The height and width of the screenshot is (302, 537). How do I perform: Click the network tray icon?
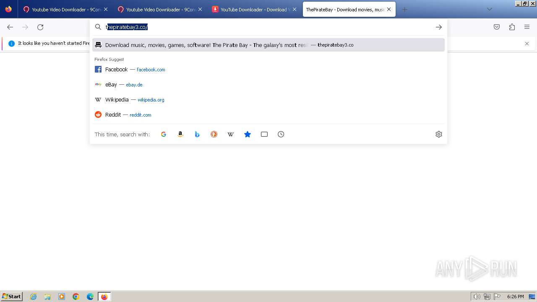point(487,297)
